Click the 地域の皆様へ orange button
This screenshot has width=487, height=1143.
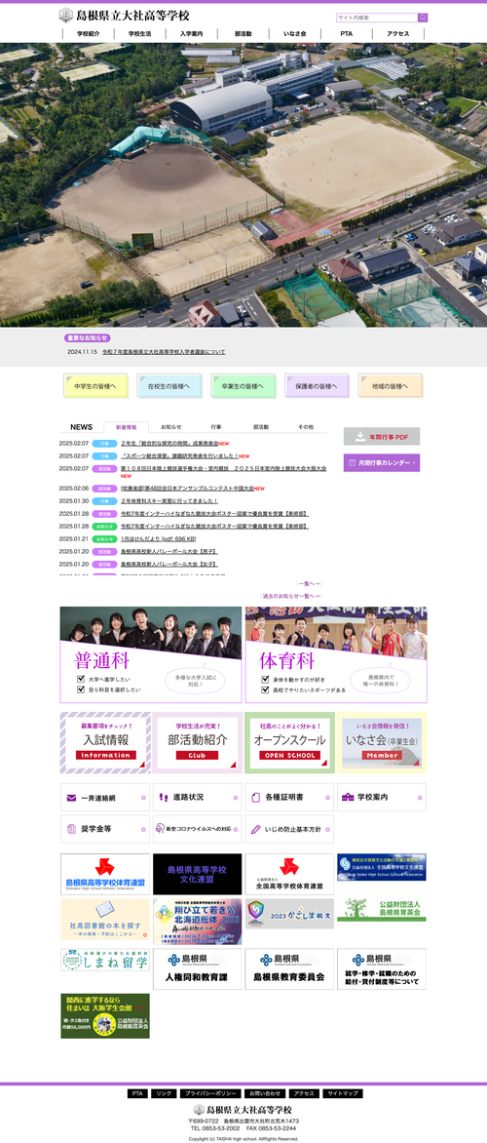[x=390, y=385]
